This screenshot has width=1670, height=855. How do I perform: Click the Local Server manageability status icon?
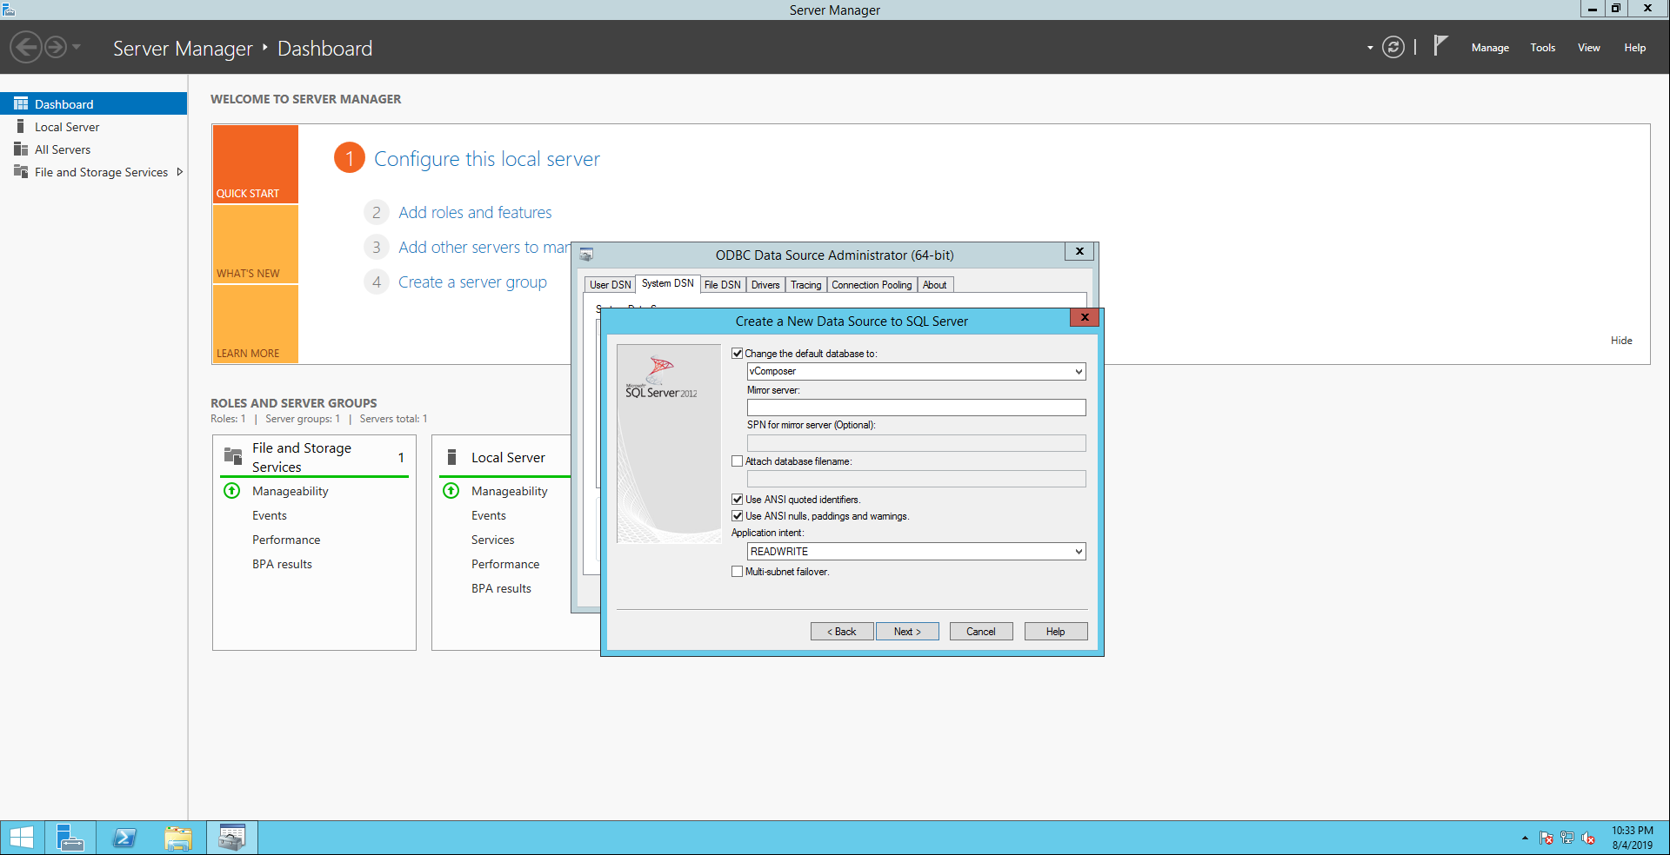click(x=451, y=491)
